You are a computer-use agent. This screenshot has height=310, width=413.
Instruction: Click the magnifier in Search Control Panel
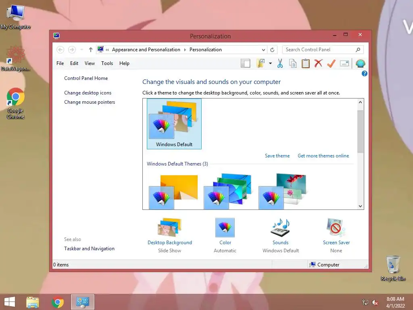coord(358,50)
